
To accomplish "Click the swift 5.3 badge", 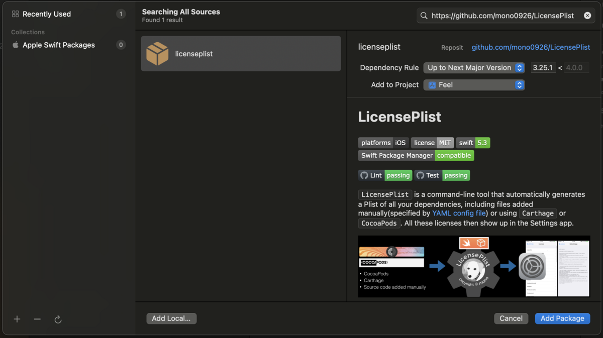I will 473,143.
